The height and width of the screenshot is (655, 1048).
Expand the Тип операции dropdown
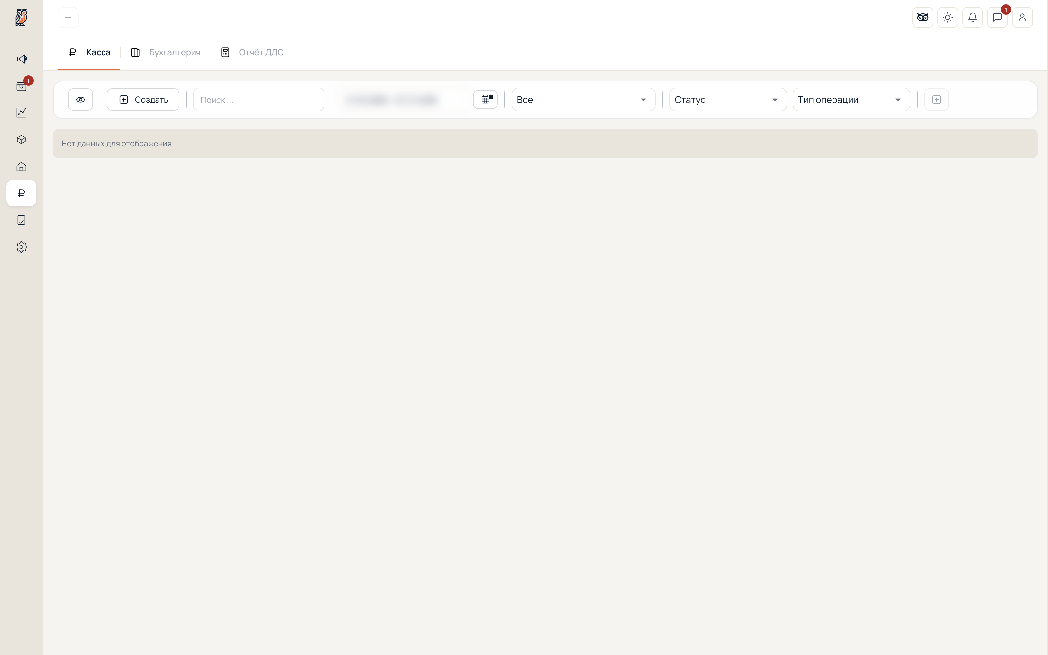pos(851,100)
